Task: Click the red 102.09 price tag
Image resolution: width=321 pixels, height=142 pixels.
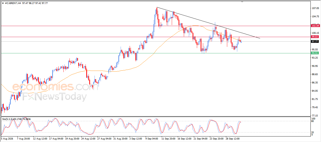Action: pyautogui.click(x=315, y=26)
